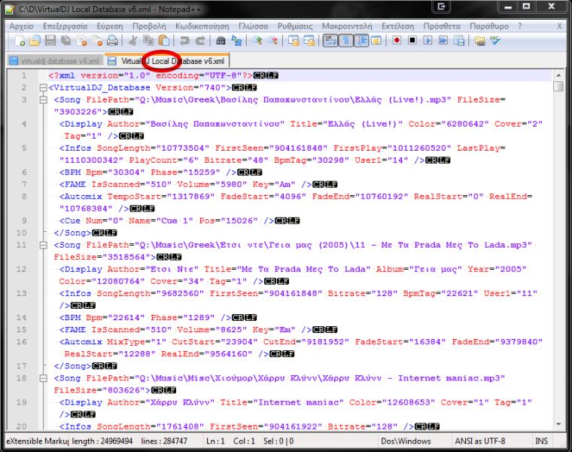572x452 pixels.
Task: Click the Synchronize horizontal scrolling icon
Action: (309, 41)
